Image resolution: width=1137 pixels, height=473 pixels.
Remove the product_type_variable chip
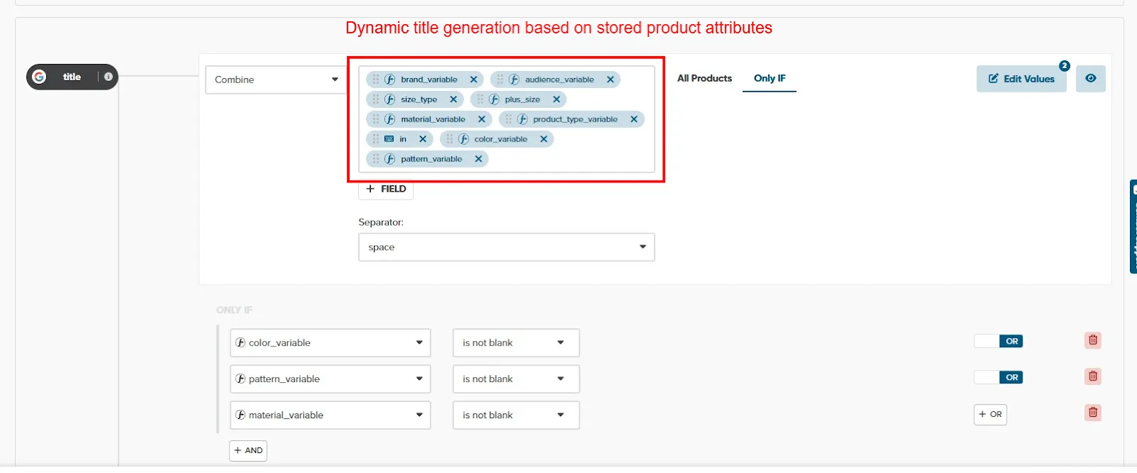tap(634, 119)
